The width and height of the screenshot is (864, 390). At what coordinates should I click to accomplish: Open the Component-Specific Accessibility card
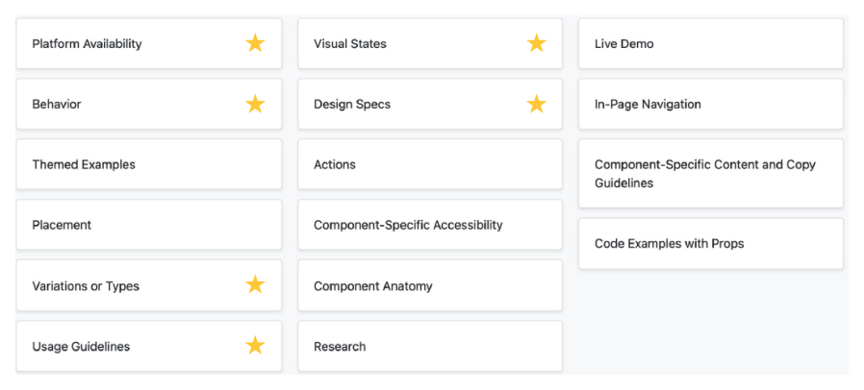(408, 226)
